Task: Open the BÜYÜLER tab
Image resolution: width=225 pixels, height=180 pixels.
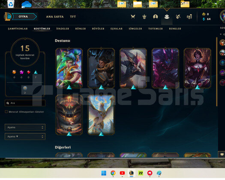Action: 98,29
